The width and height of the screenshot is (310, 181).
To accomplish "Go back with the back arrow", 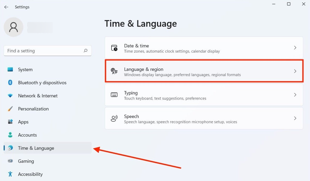I will pyautogui.click(x=6, y=7).
